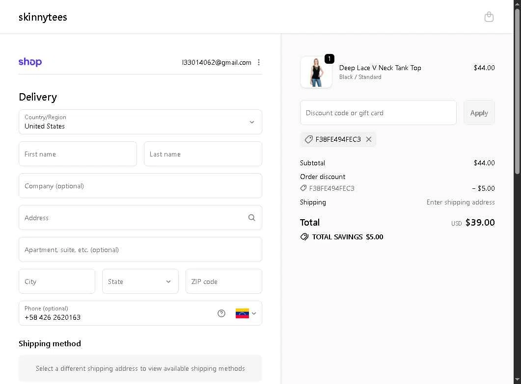Click the Delivery heading
521x384 pixels.
coord(38,97)
